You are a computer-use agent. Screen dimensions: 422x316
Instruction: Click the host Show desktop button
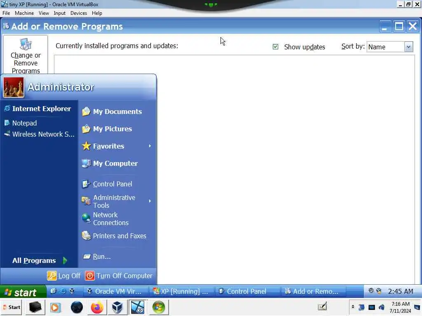pos(417,307)
